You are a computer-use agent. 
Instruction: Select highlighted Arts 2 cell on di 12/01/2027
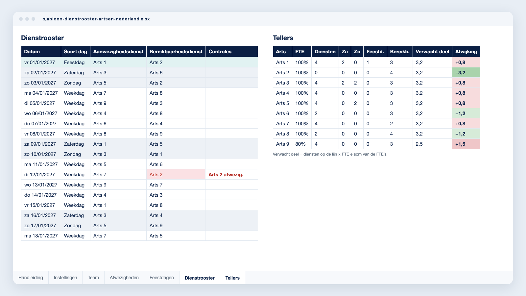pyautogui.click(x=176, y=175)
